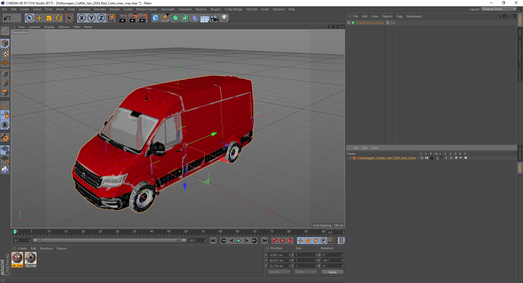Toggle layer solo dot for Volkswagen layer
The image size is (523, 283).
422,158
